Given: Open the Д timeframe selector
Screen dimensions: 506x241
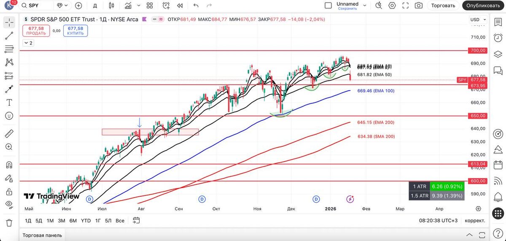Looking at the screenshot, I should coord(95,5).
